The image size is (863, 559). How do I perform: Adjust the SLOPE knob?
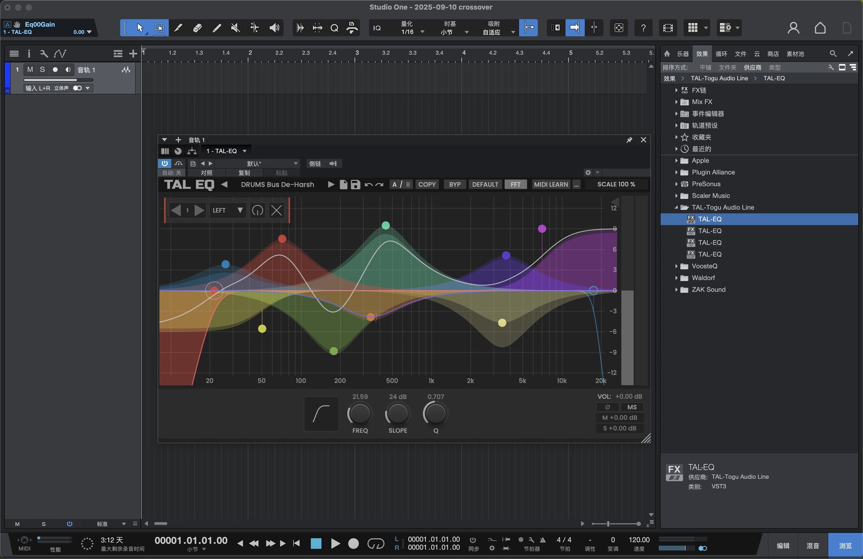coord(398,414)
